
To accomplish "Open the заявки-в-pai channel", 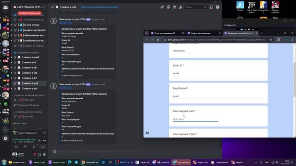I will tap(30, 89).
